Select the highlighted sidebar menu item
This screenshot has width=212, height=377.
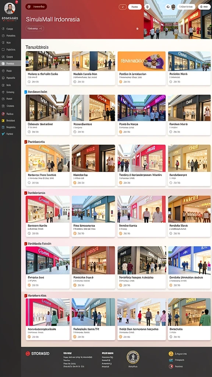(x=10, y=64)
